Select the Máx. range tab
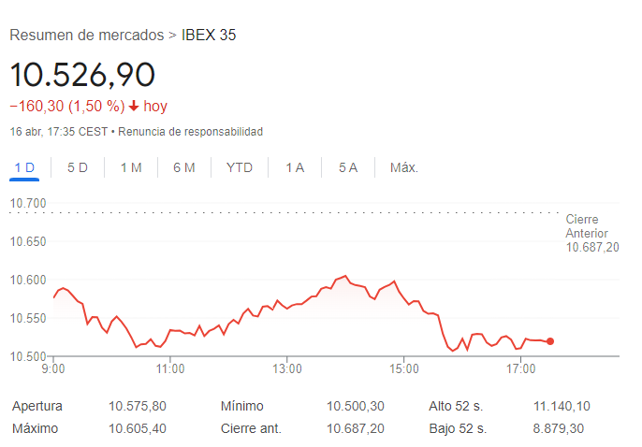Image resolution: width=642 pixels, height=447 pixels. (404, 167)
